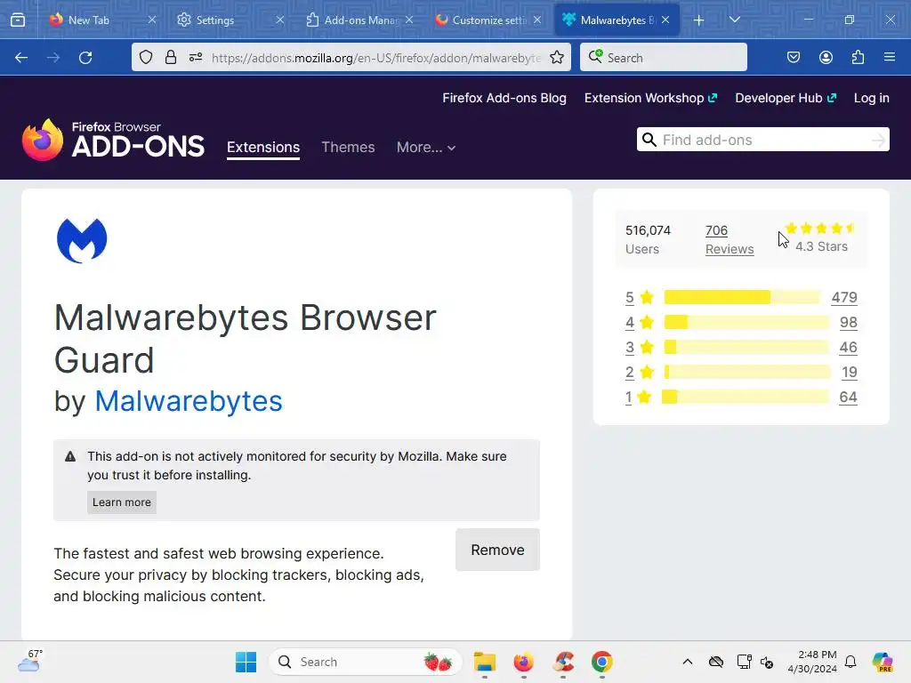Image resolution: width=911 pixels, height=683 pixels.
Task: Switch to the Add-ons Manager tab
Action: tap(360, 20)
